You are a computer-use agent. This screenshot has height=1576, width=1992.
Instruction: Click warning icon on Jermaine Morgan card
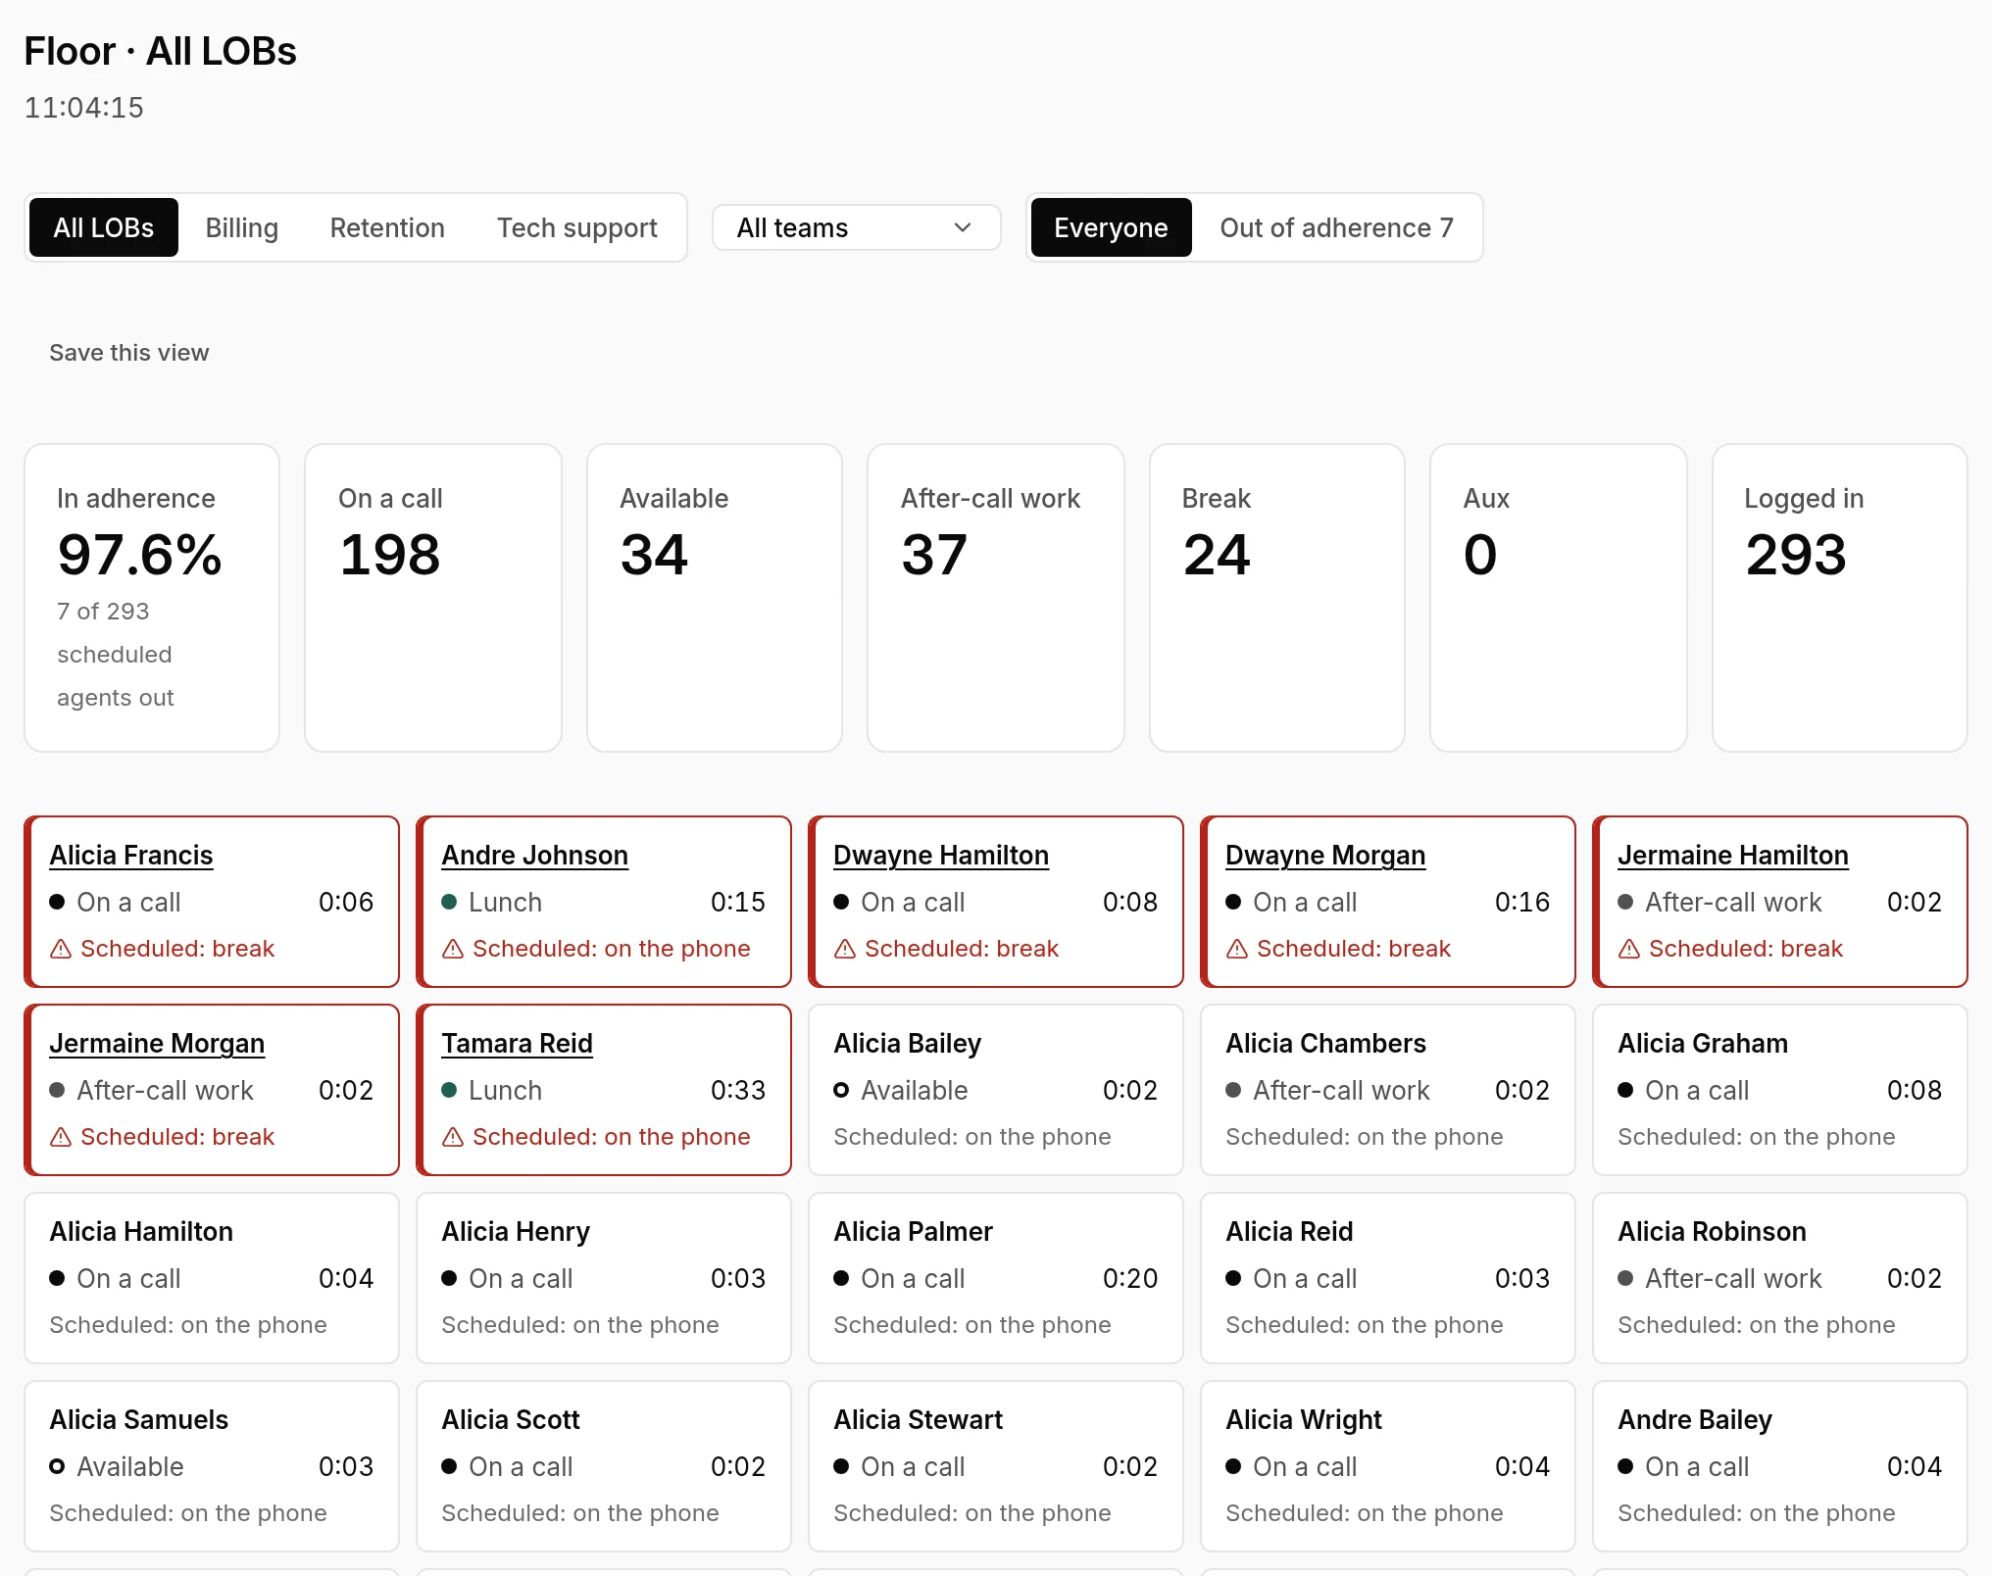pos(61,1137)
